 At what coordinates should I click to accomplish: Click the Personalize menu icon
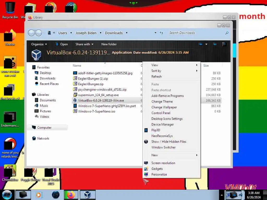click(x=146, y=174)
